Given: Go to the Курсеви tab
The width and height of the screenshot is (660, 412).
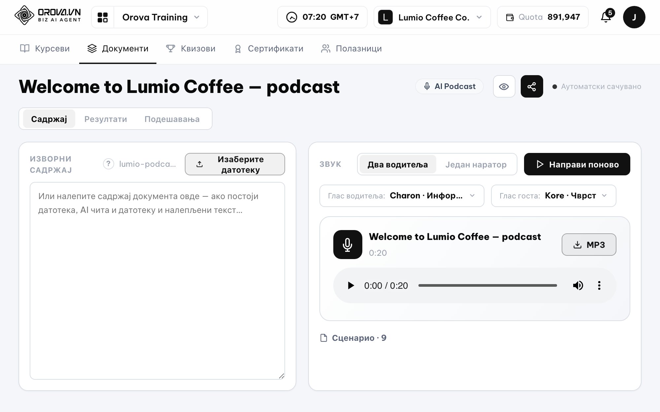Looking at the screenshot, I should (45, 49).
